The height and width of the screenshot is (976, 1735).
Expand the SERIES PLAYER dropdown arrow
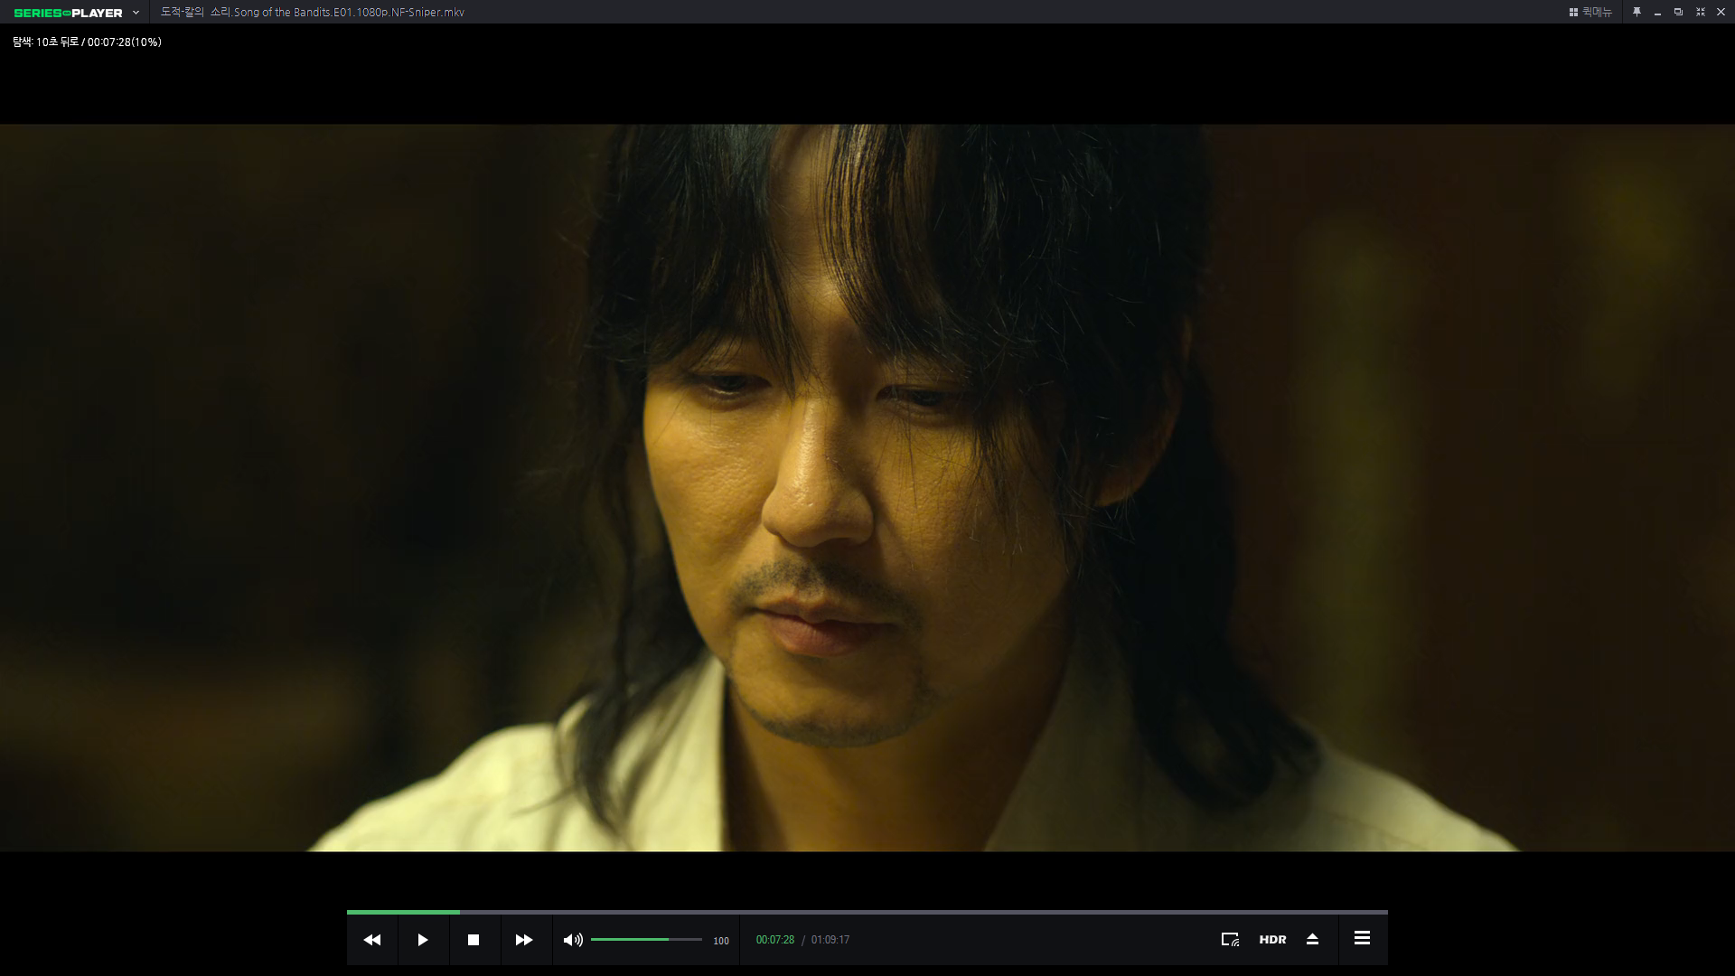[136, 13]
